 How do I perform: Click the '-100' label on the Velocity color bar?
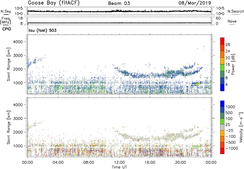(x=231, y=136)
